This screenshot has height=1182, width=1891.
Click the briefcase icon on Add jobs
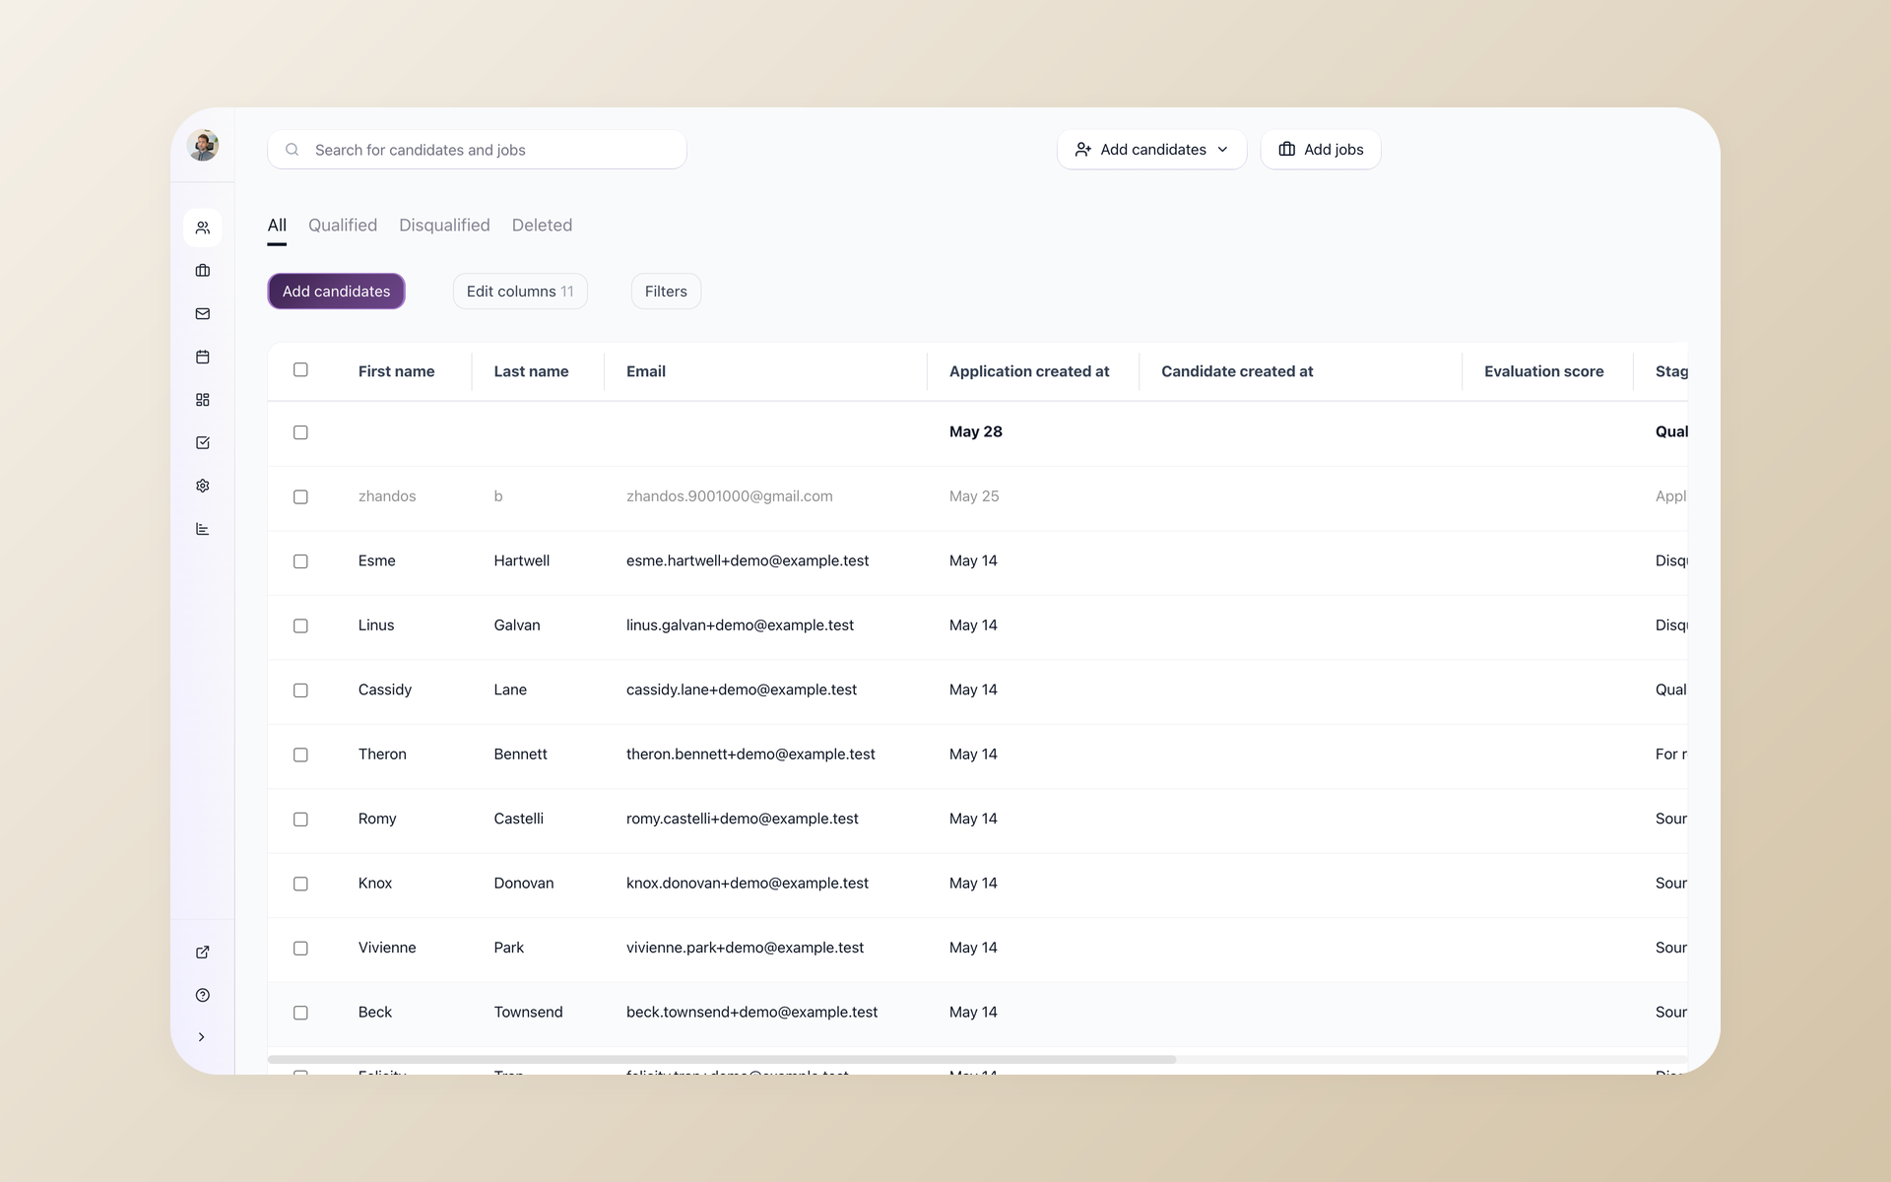coord(1287,150)
